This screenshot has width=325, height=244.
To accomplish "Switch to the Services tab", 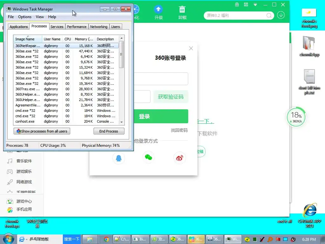I will [x=57, y=27].
